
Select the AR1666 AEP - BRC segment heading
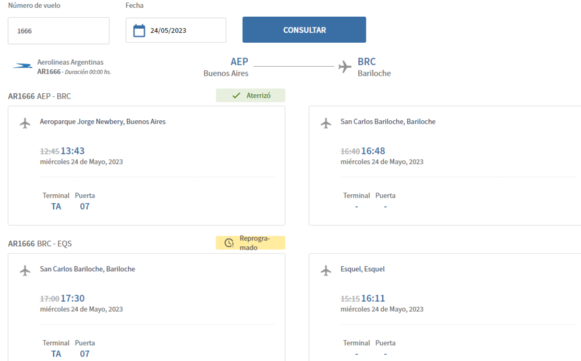(x=40, y=96)
